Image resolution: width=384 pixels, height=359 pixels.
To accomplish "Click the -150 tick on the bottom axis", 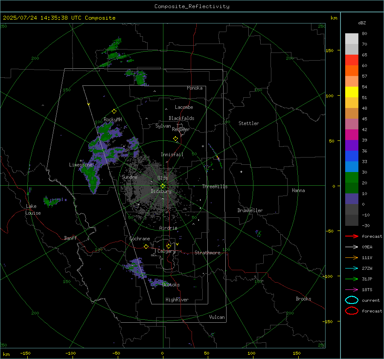I will [x=25, y=353].
